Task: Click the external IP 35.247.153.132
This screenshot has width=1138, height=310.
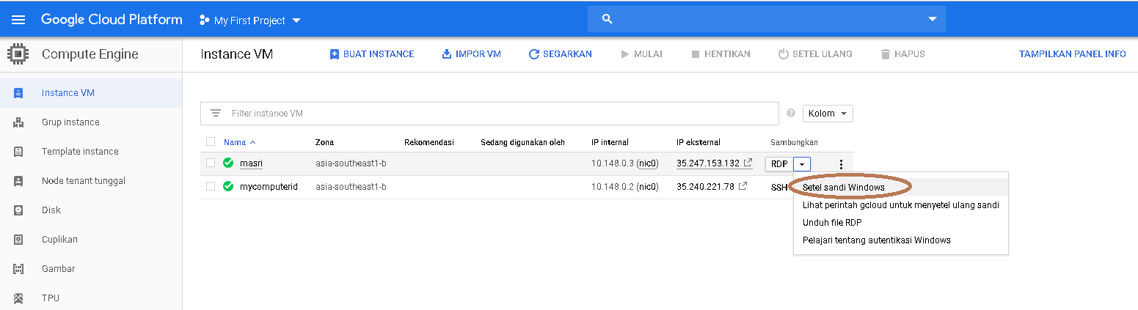Action: pyautogui.click(x=708, y=163)
